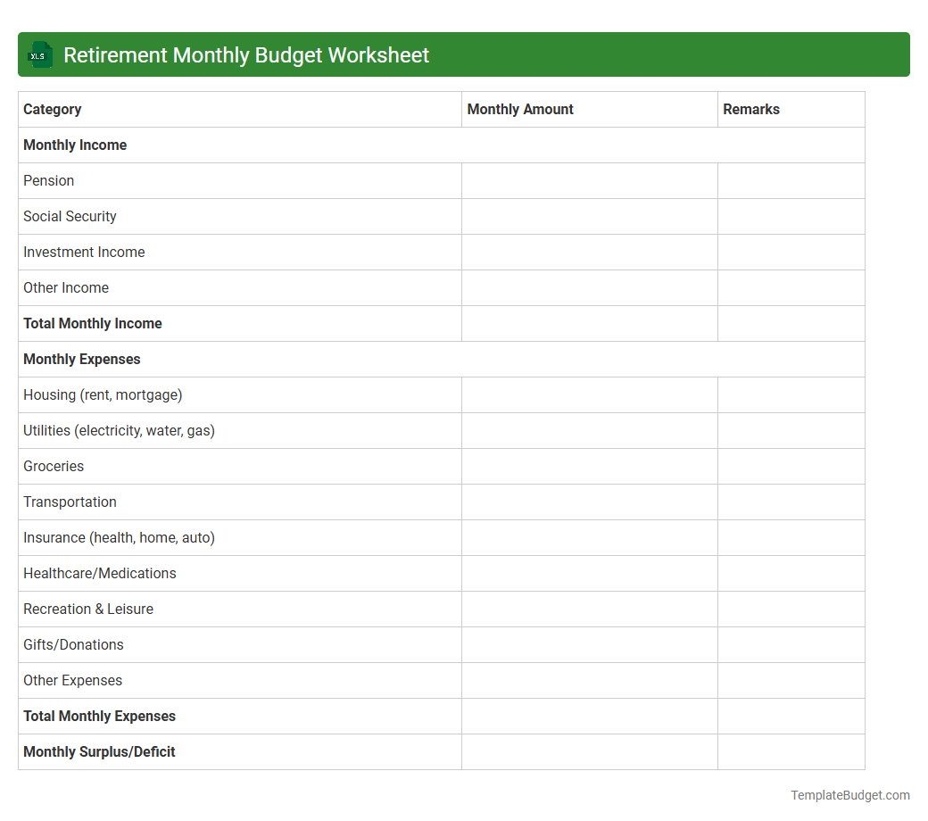Click the Monthly Amount column header
Image resolution: width=928 pixels, height=821 pixels.
click(520, 109)
